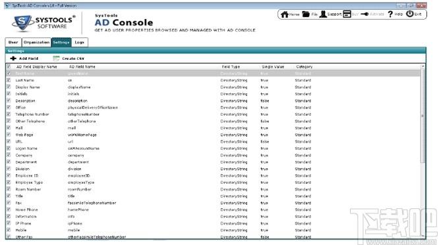Open Help question mark icon
439x245 pixels.
tap(390, 14)
